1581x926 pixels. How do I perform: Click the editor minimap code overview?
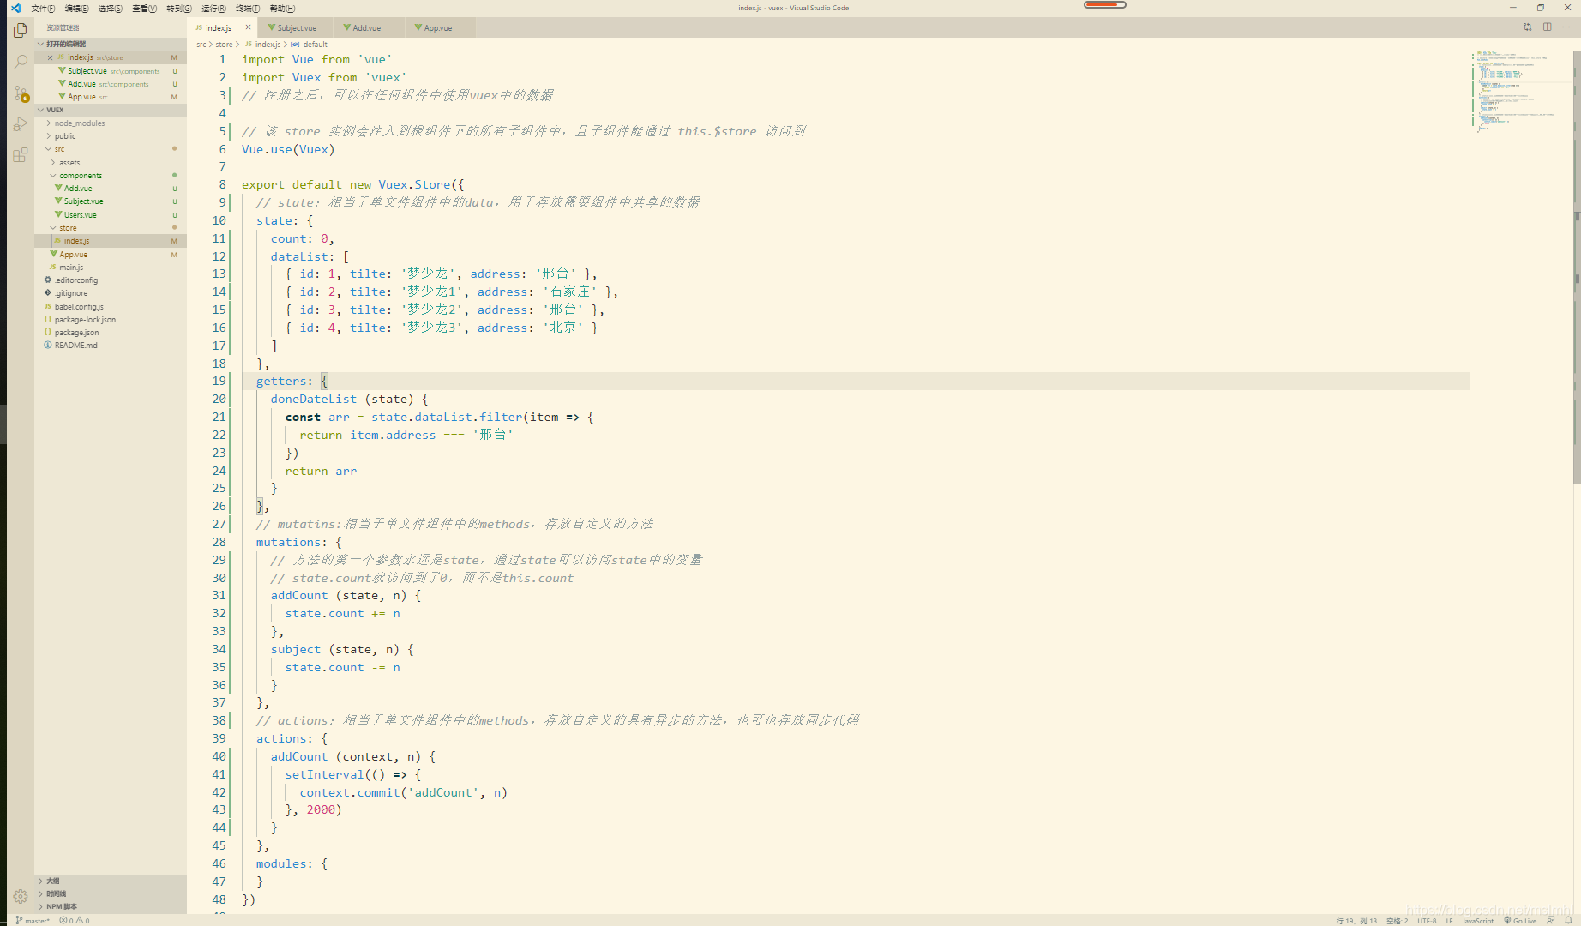point(1521,90)
